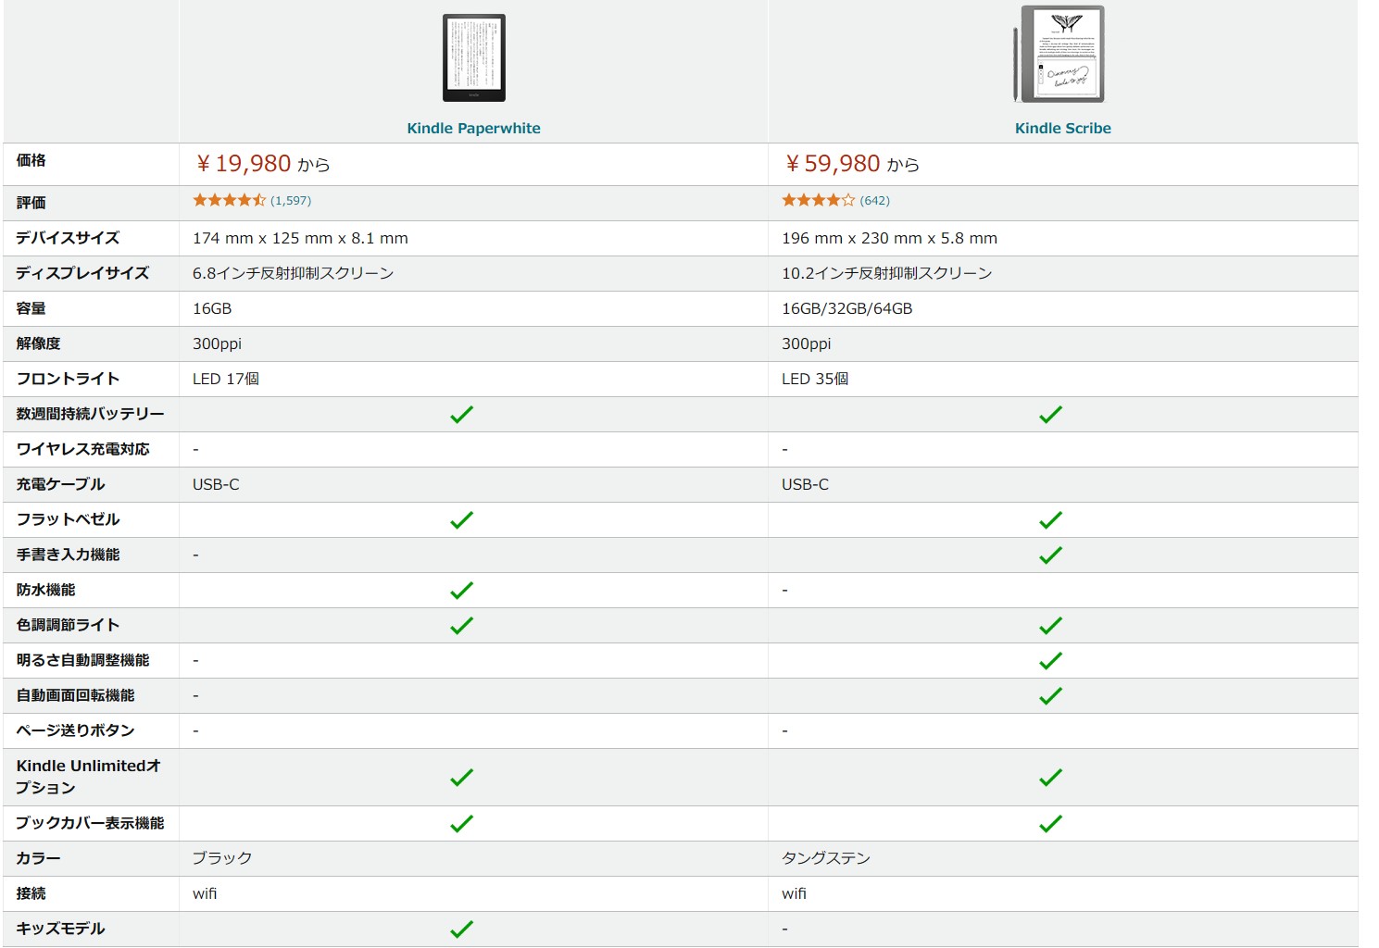Viewport: 1379px width, 948px height.
Task: Open the Kindle Scribe product link
Action: 1062,128
